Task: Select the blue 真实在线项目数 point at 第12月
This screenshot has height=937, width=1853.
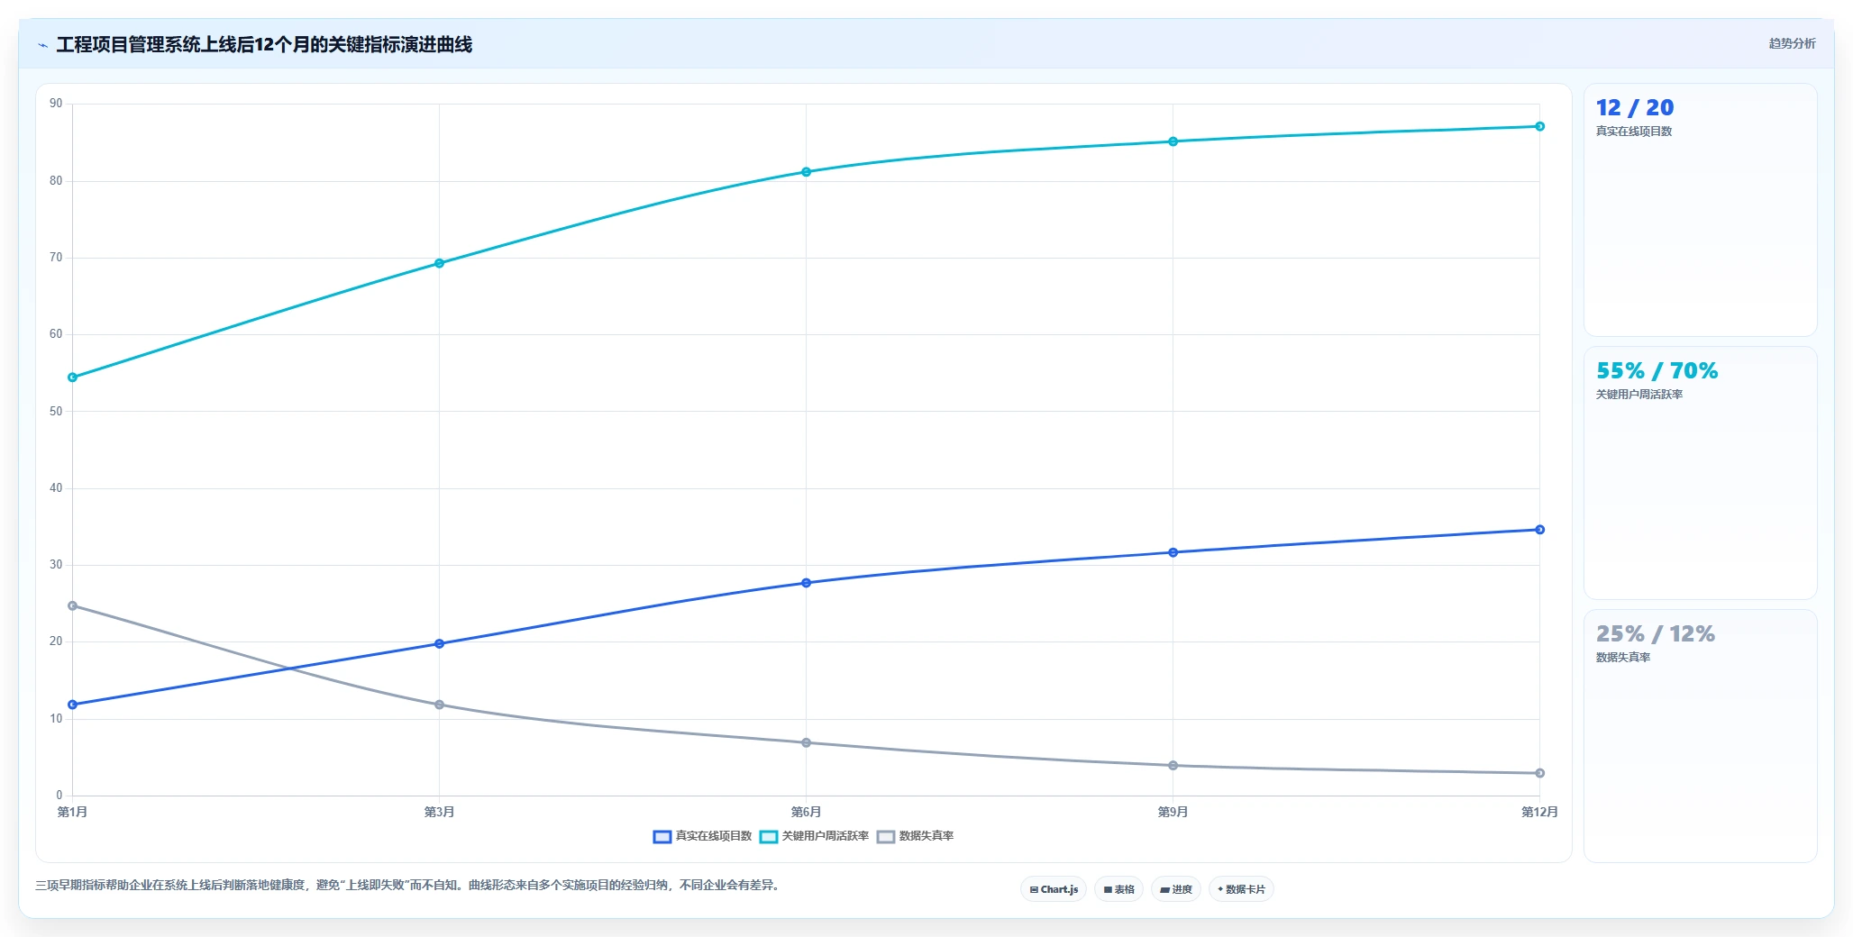Action: click(1540, 530)
